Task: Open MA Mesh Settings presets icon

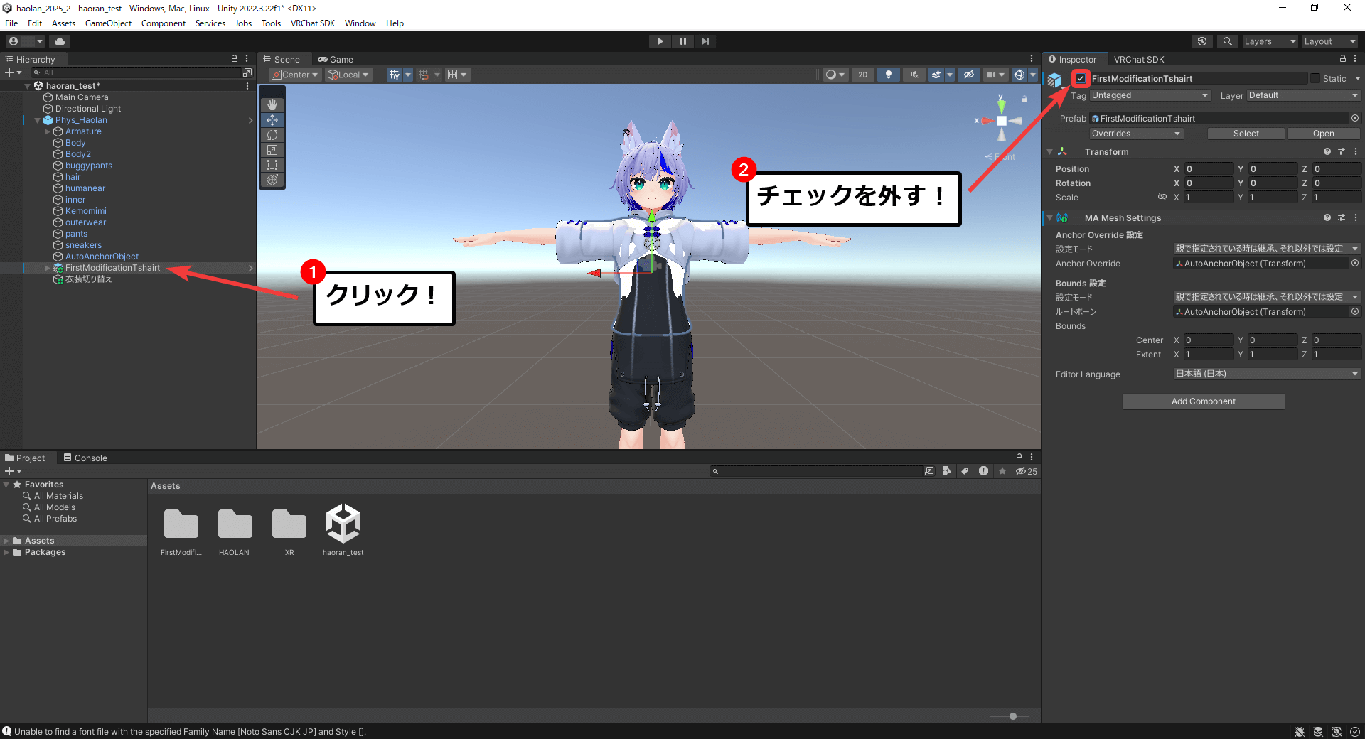Action: 1342,218
